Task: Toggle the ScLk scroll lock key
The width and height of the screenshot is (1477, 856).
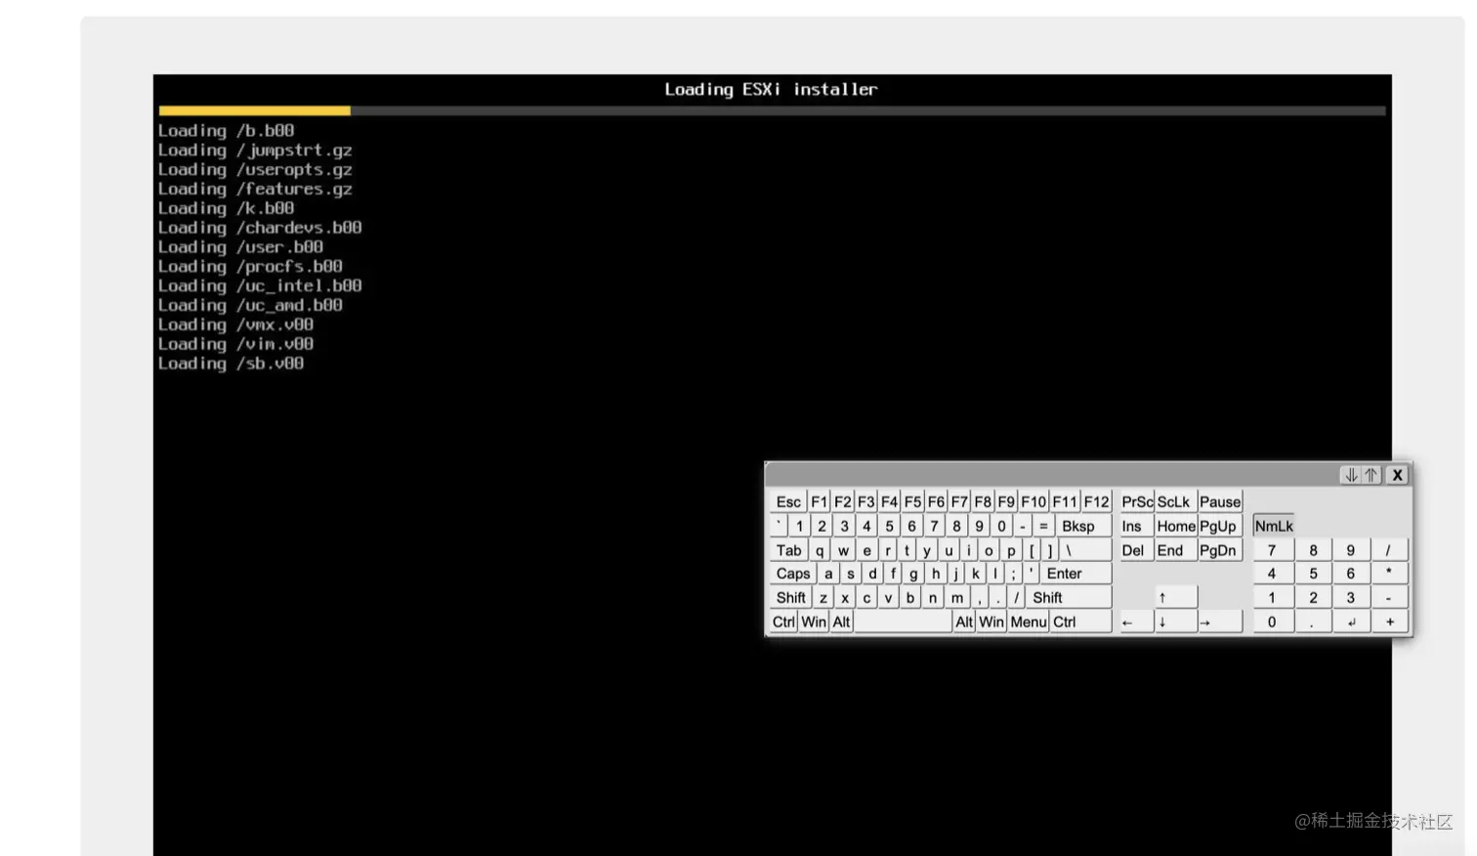Action: tap(1174, 501)
